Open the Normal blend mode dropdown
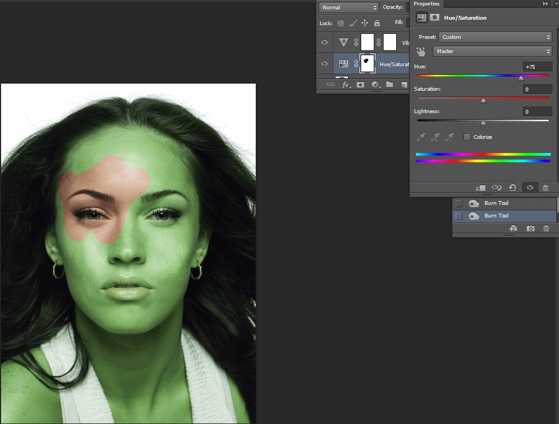 coord(349,8)
